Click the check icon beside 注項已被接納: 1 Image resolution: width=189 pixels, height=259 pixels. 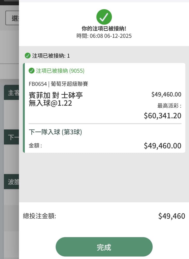27,55
